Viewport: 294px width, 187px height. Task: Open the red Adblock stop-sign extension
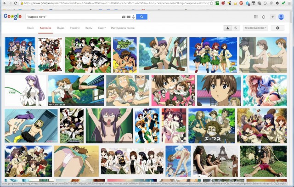pyautogui.click(x=241, y=3)
